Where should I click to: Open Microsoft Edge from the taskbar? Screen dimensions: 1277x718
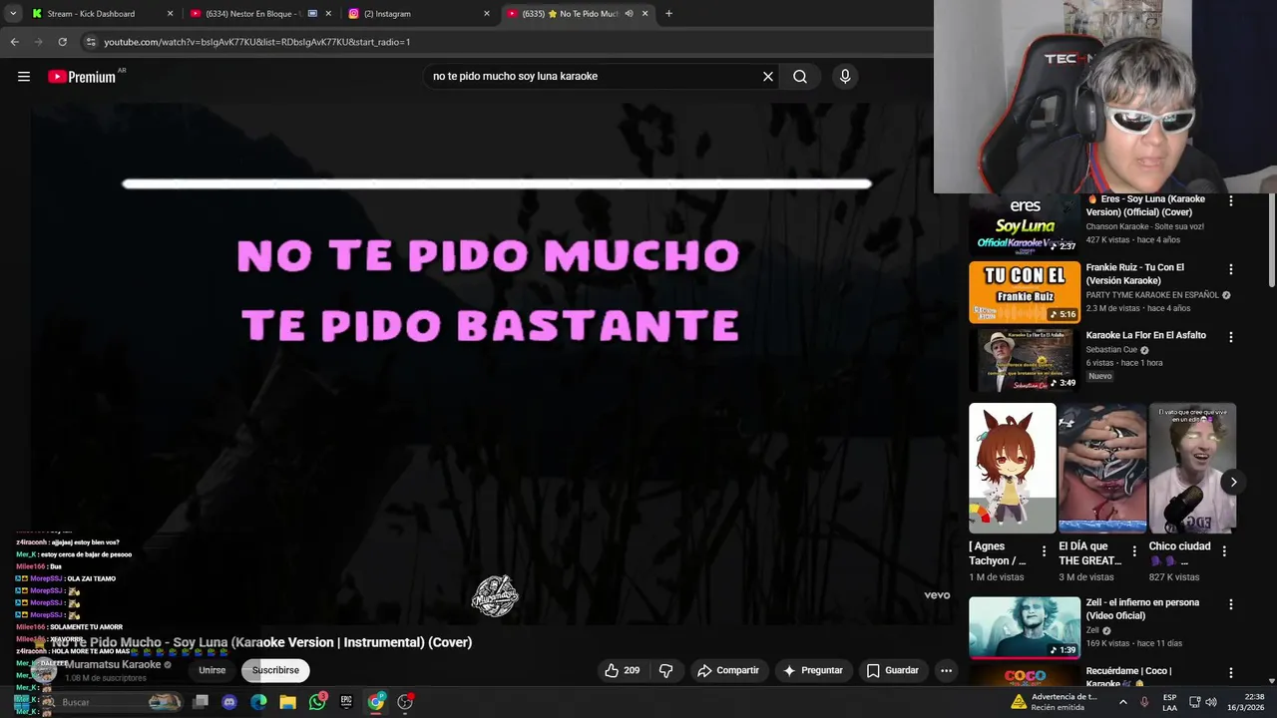(x=258, y=702)
